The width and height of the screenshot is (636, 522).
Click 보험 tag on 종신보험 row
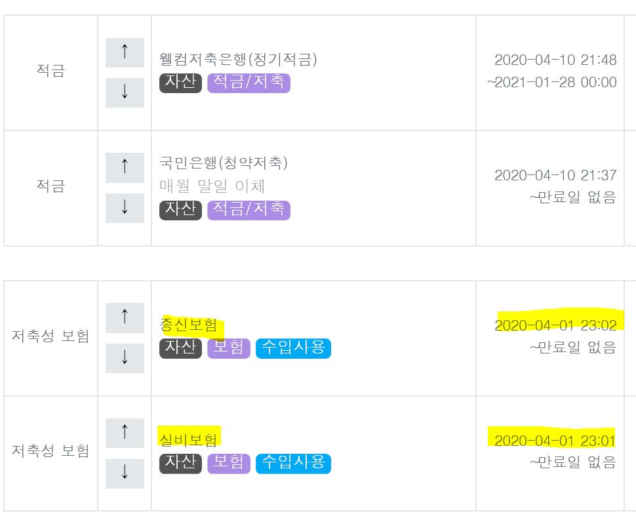coord(229,348)
